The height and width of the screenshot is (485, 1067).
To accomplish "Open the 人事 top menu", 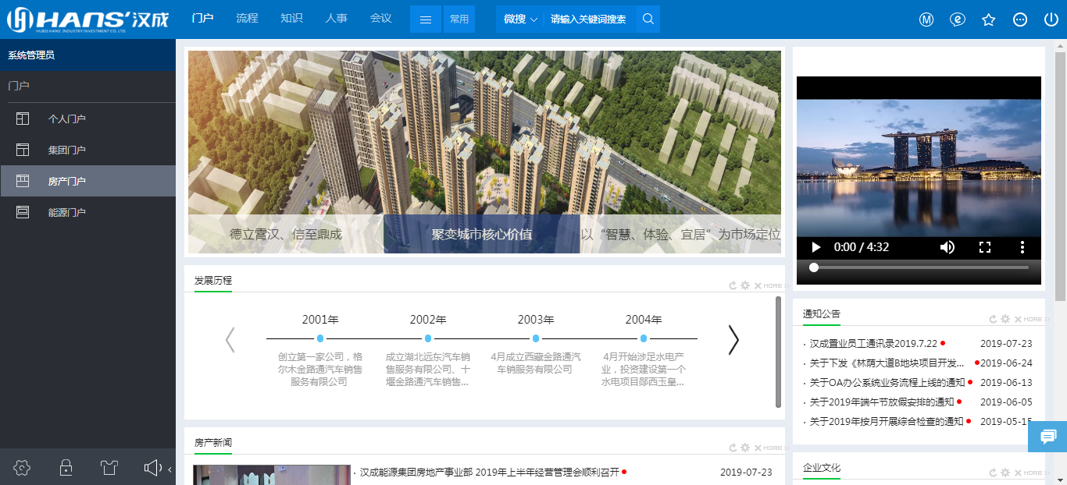I will (x=337, y=18).
